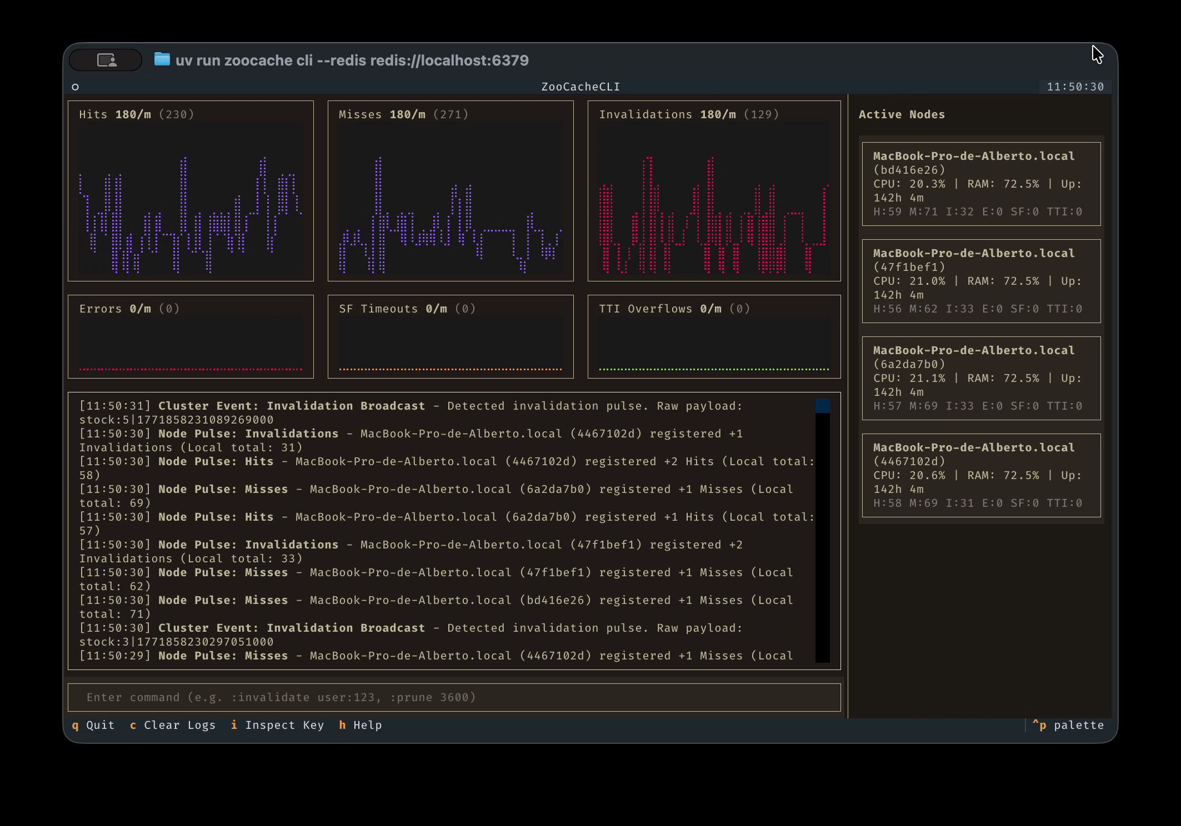Click stats line H:56 M:62 I:33
The height and width of the screenshot is (826, 1181).
tap(978, 309)
